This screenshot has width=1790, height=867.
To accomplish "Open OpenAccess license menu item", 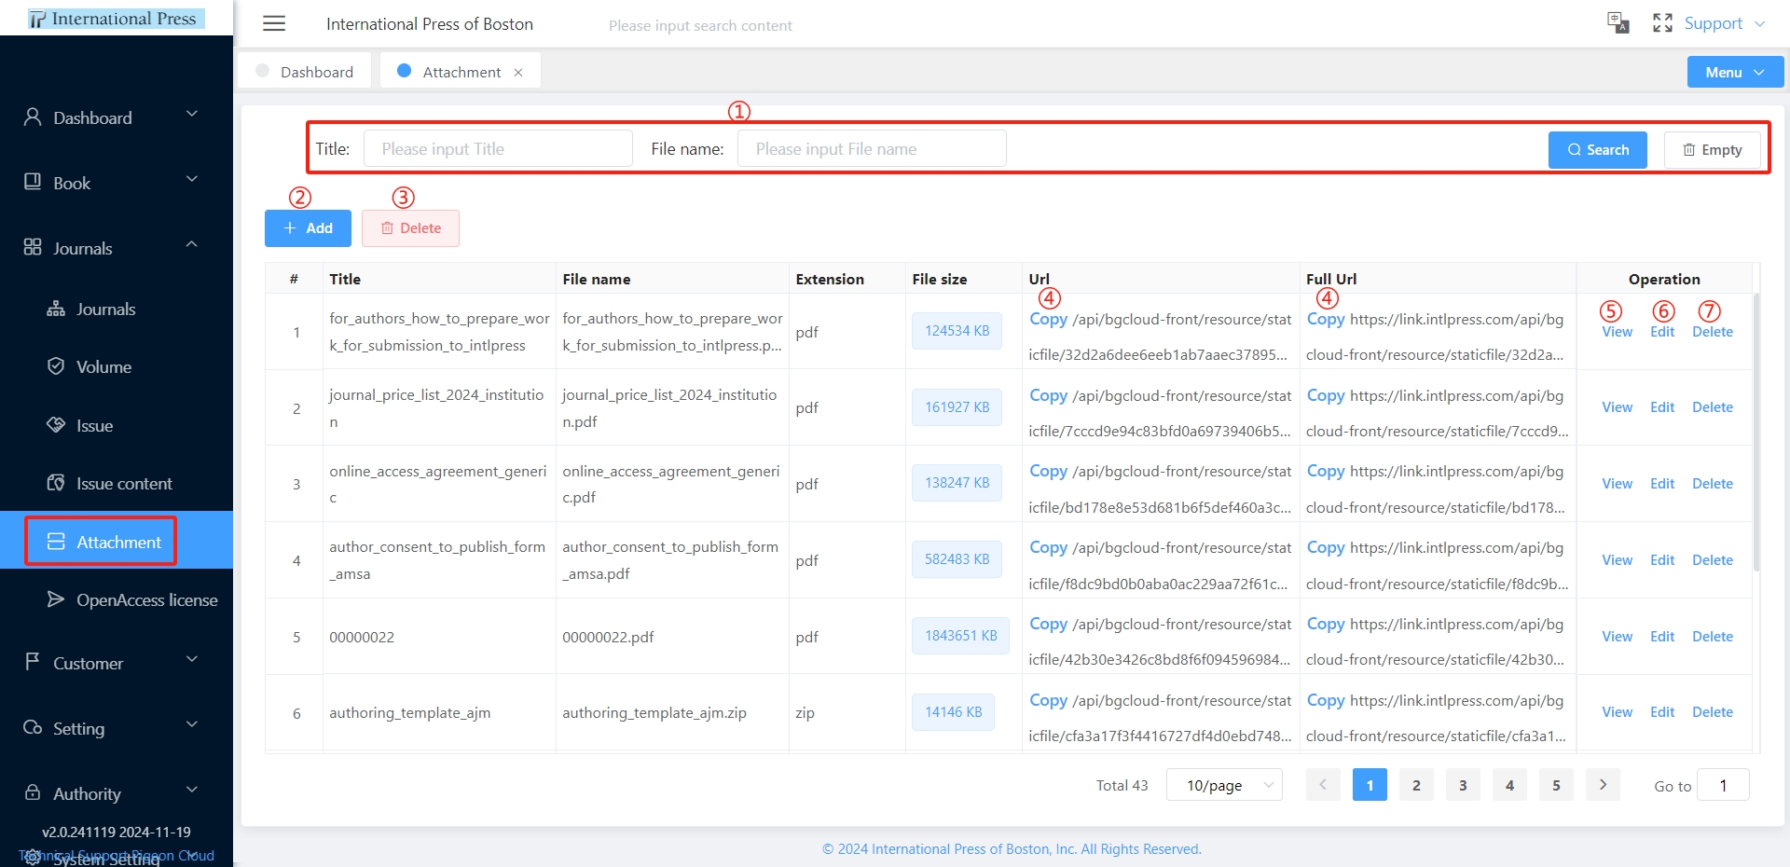I will click(117, 599).
